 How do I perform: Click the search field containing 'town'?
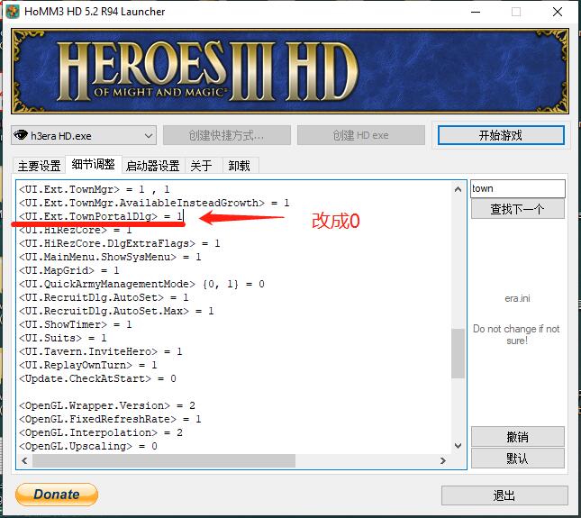point(518,188)
